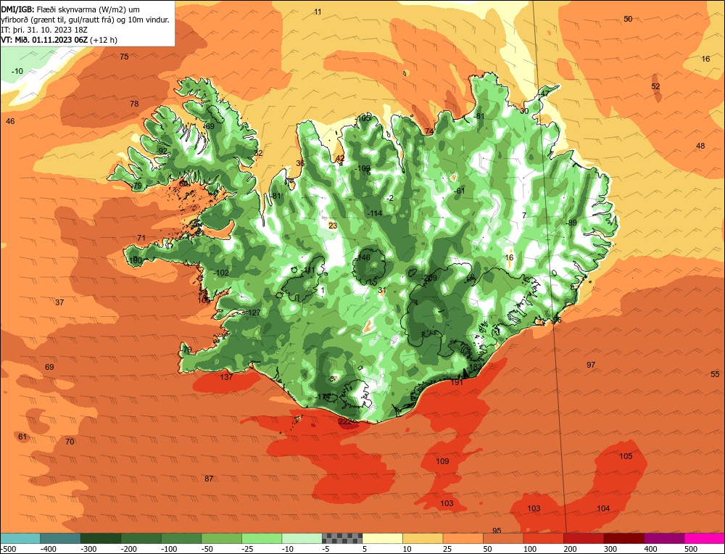Click the red-orange swatch between 100 and 200

(x=543, y=538)
